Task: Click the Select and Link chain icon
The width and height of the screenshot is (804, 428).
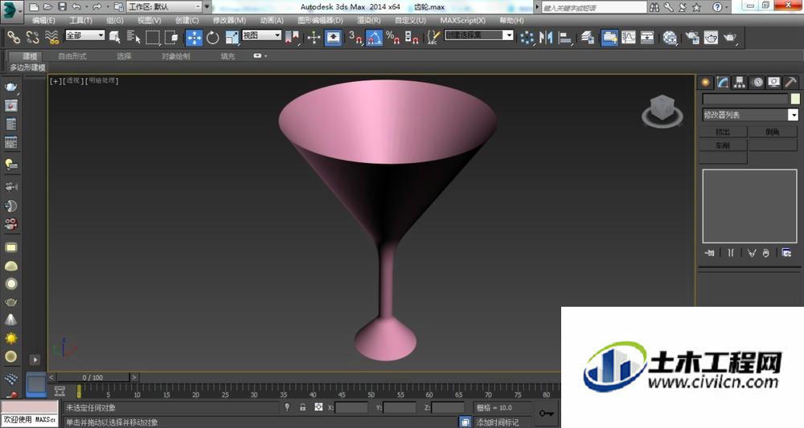Action: click(x=14, y=38)
